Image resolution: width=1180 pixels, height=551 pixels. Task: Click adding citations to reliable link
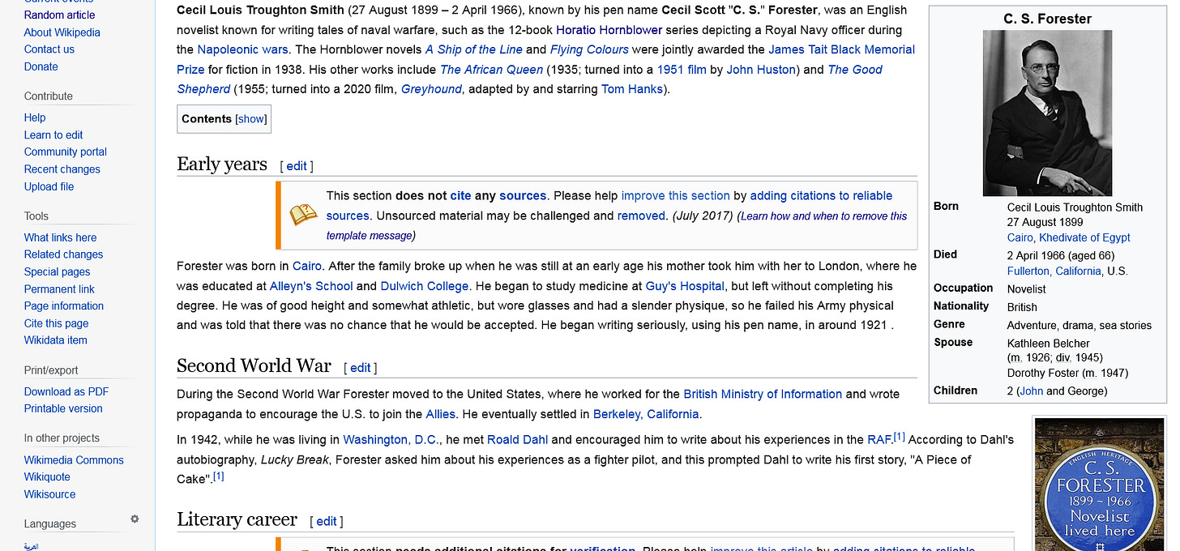(821, 195)
